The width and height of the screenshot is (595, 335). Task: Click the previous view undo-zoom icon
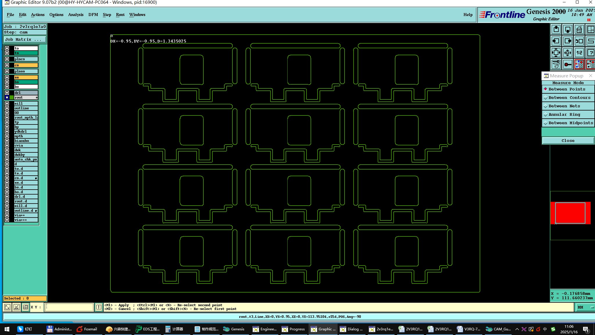click(x=579, y=41)
